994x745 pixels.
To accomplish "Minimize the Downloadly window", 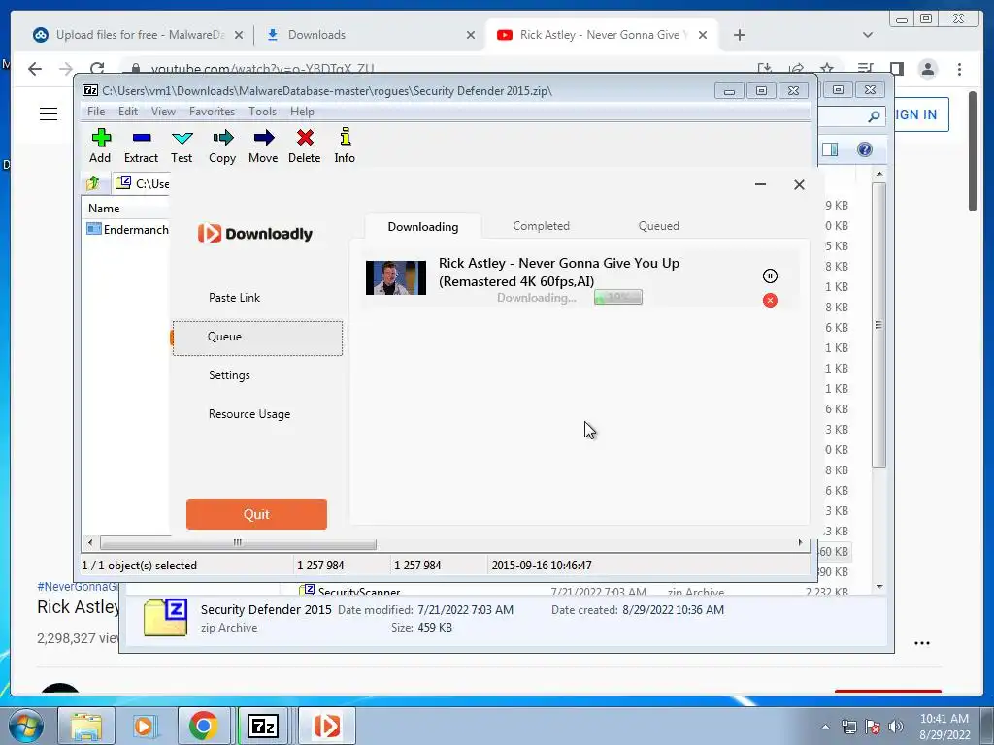I will (760, 184).
